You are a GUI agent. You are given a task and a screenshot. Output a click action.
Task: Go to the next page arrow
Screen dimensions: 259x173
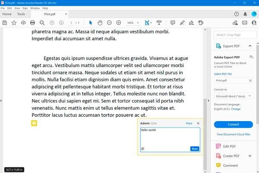point(61,22)
